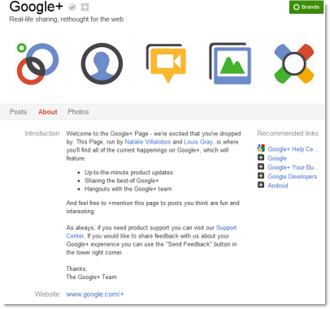Click the bullet "Up-to-the-minute product updates"
Image resolution: width=330 pixels, height=309 pixels.
tap(128, 173)
